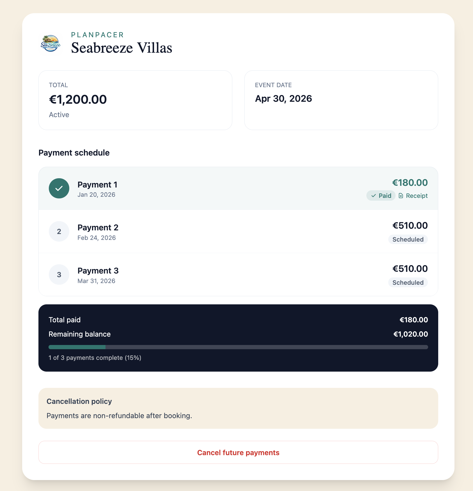Image resolution: width=473 pixels, height=491 pixels.
Task: Click the Scheduled badge on Payment 2
Action: 408,239
